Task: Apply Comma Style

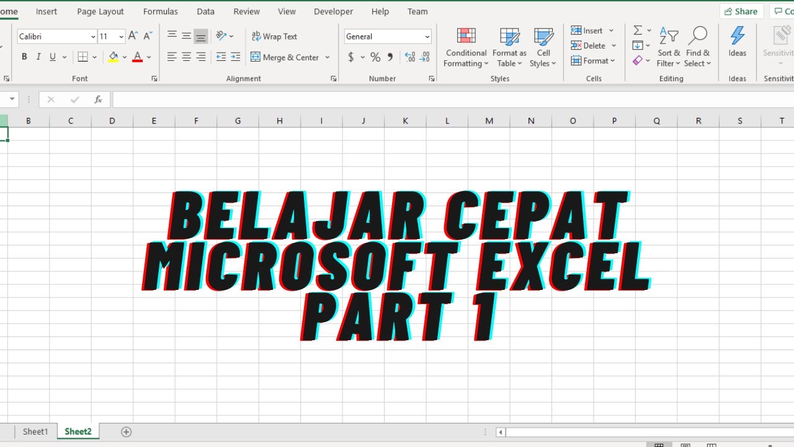Action: pos(390,57)
